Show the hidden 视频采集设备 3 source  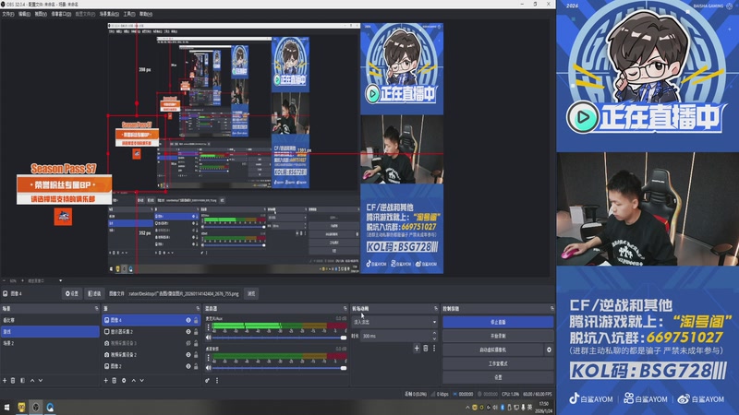(188, 343)
